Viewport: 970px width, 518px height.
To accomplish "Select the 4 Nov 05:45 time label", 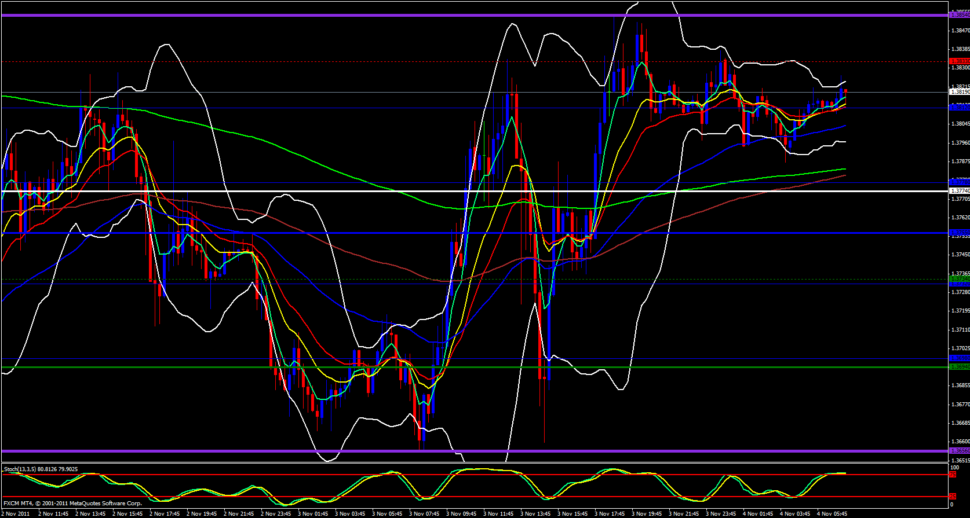I will point(832,513).
